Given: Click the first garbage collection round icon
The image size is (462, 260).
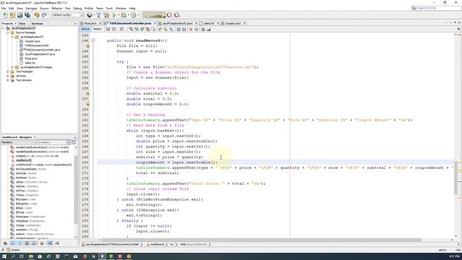Looking at the screenshot, I should [x=170, y=15].
